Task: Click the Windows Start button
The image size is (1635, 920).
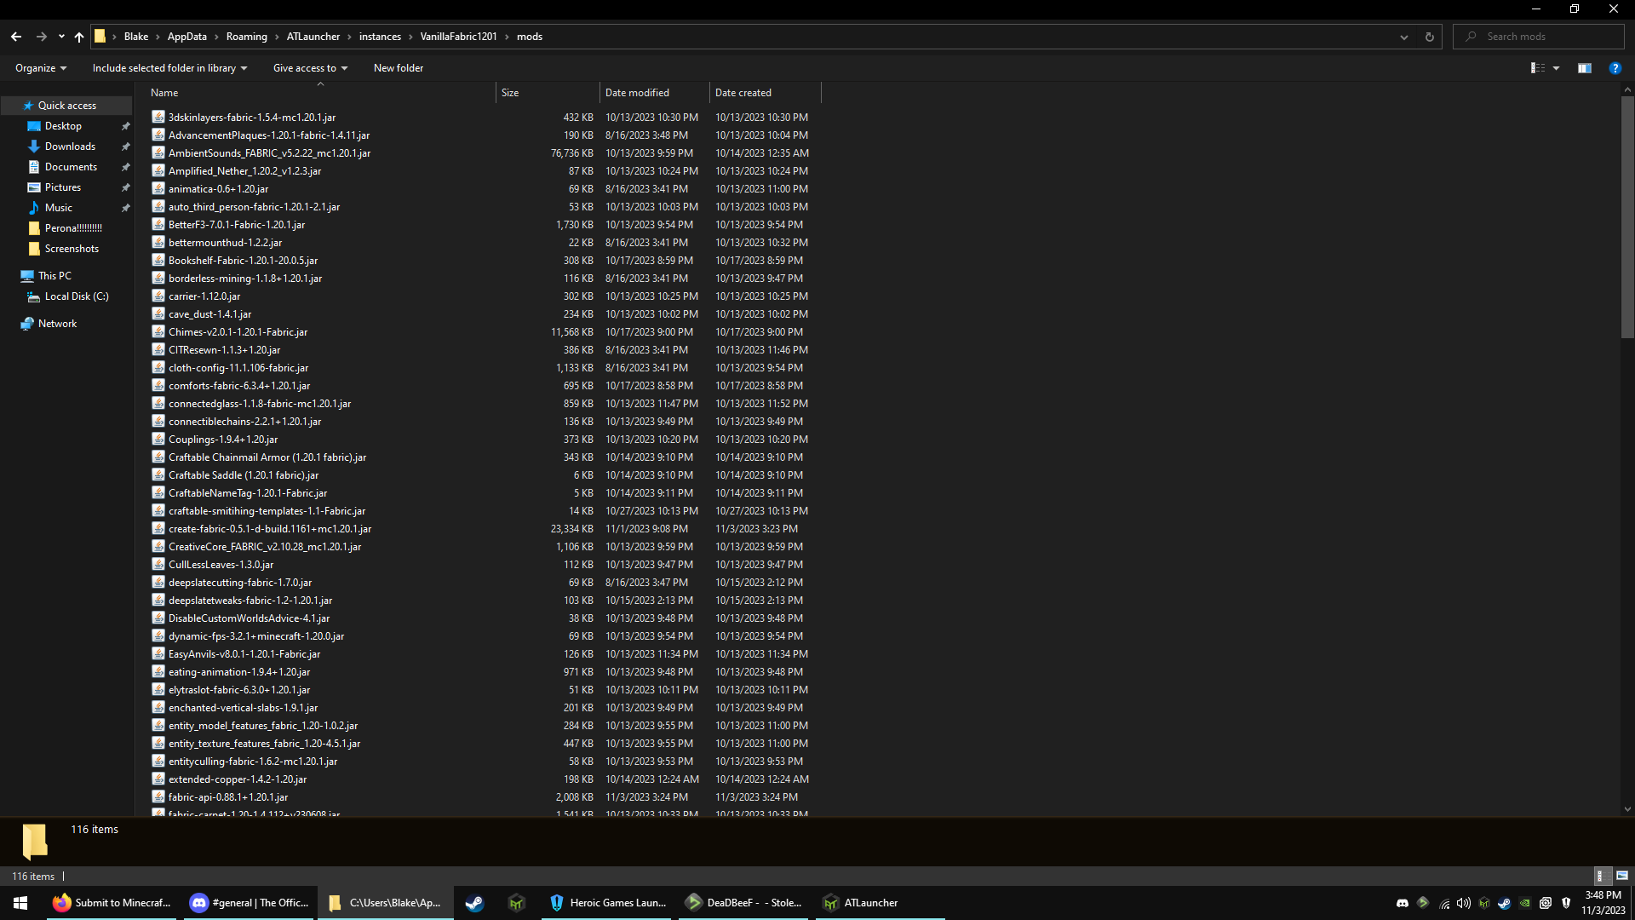Action: point(20,903)
